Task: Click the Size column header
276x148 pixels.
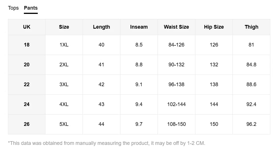Action: coord(64,27)
